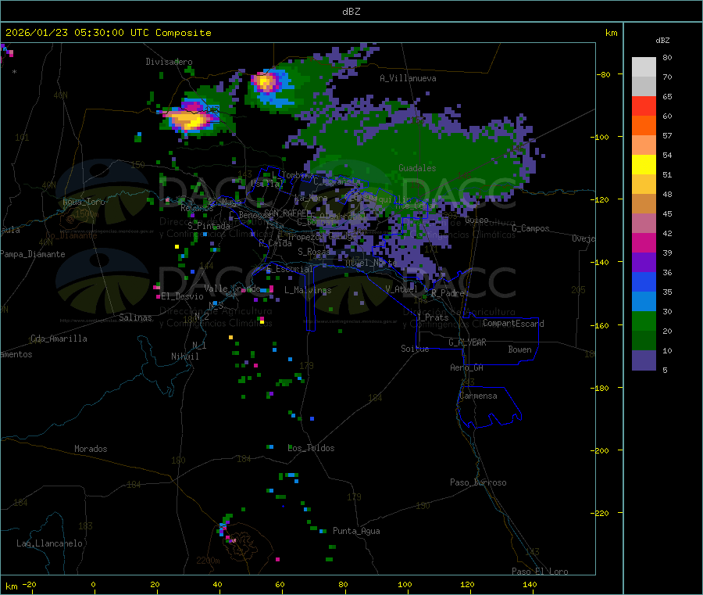Click the 'Morados' map label
Image resolution: width=703 pixels, height=595 pixels.
pyautogui.click(x=91, y=449)
